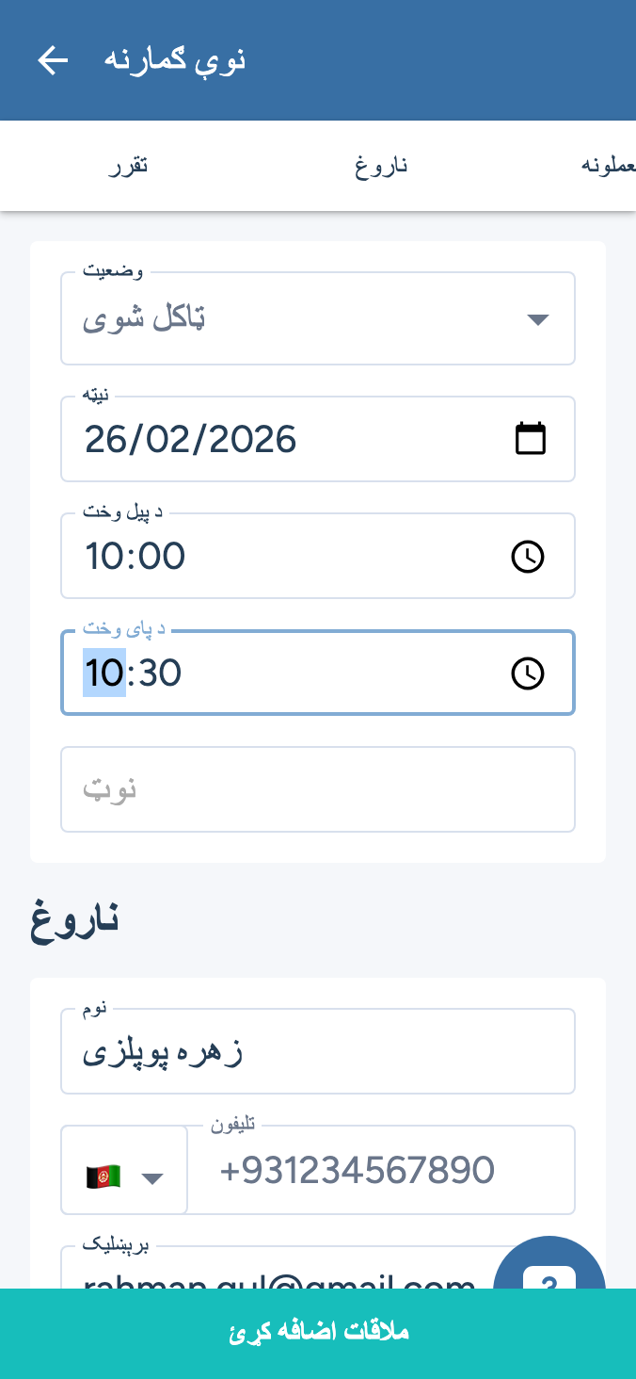Click the phone number input field
The height and width of the screenshot is (1379, 636).
(381, 1171)
